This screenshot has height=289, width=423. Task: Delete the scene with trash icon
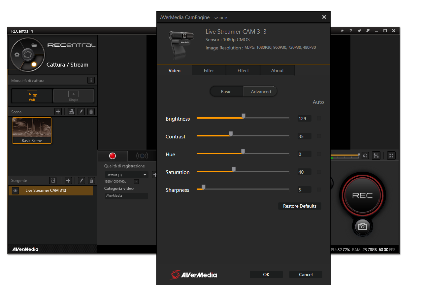pyautogui.click(x=91, y=112)
